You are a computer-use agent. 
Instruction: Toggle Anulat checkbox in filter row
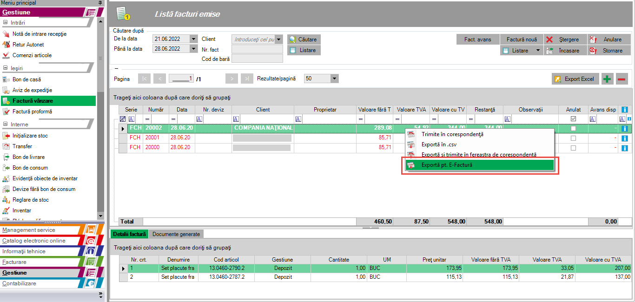point(573,119)
